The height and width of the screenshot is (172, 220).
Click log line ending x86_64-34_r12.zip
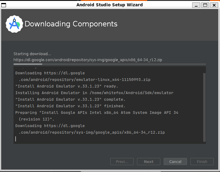click(x=92, y=132)
